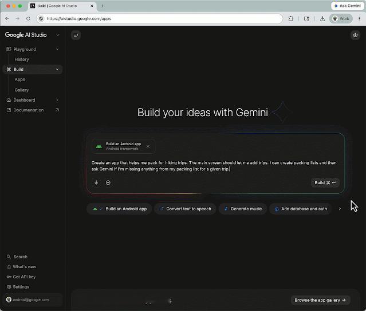Open the browser extensions puzzle icon
The width and height of the screenshot is (366, 311).
(291, 19)
